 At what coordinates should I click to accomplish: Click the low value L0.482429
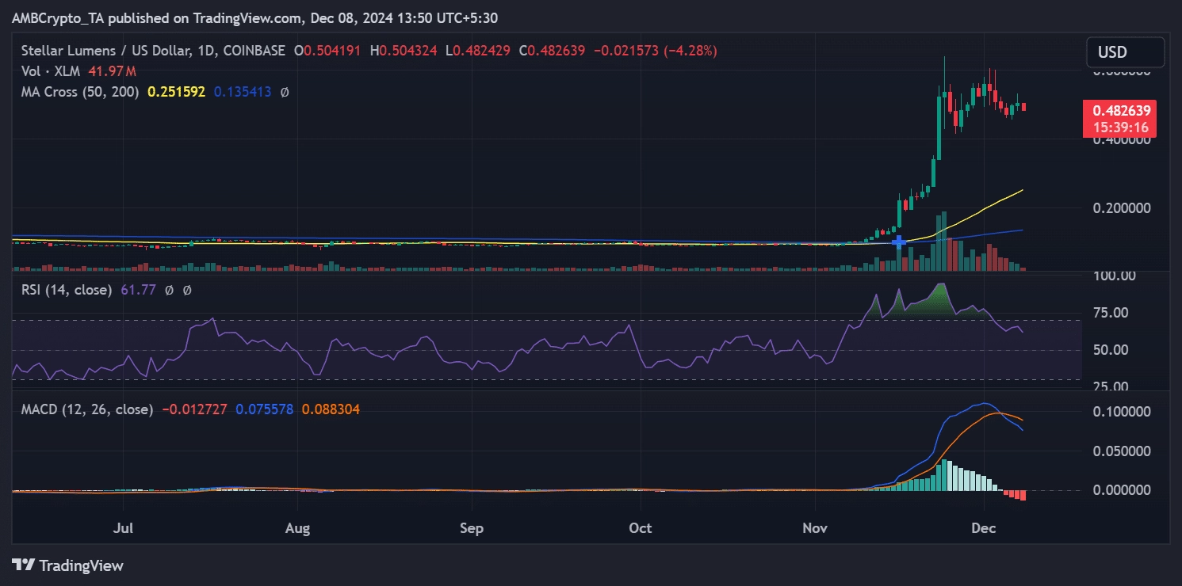[x=478, y=51]
